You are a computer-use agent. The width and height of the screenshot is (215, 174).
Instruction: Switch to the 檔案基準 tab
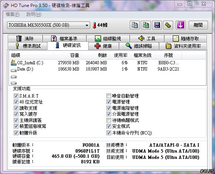point(64,38)
